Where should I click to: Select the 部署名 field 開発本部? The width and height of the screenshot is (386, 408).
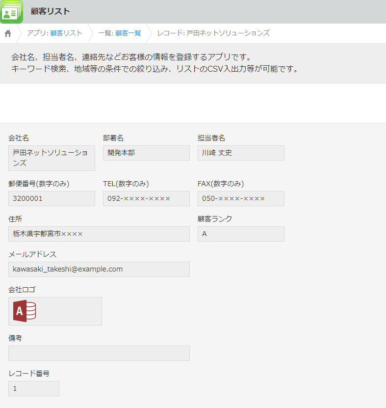146,153
